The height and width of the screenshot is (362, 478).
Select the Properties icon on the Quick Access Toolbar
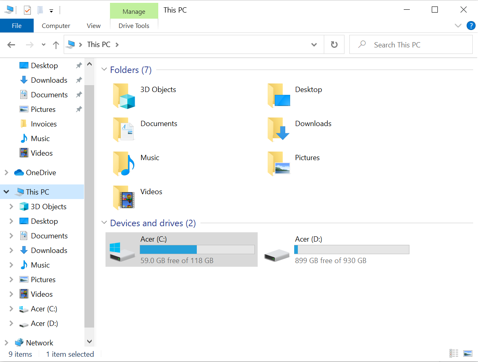[x=27, y=9]
